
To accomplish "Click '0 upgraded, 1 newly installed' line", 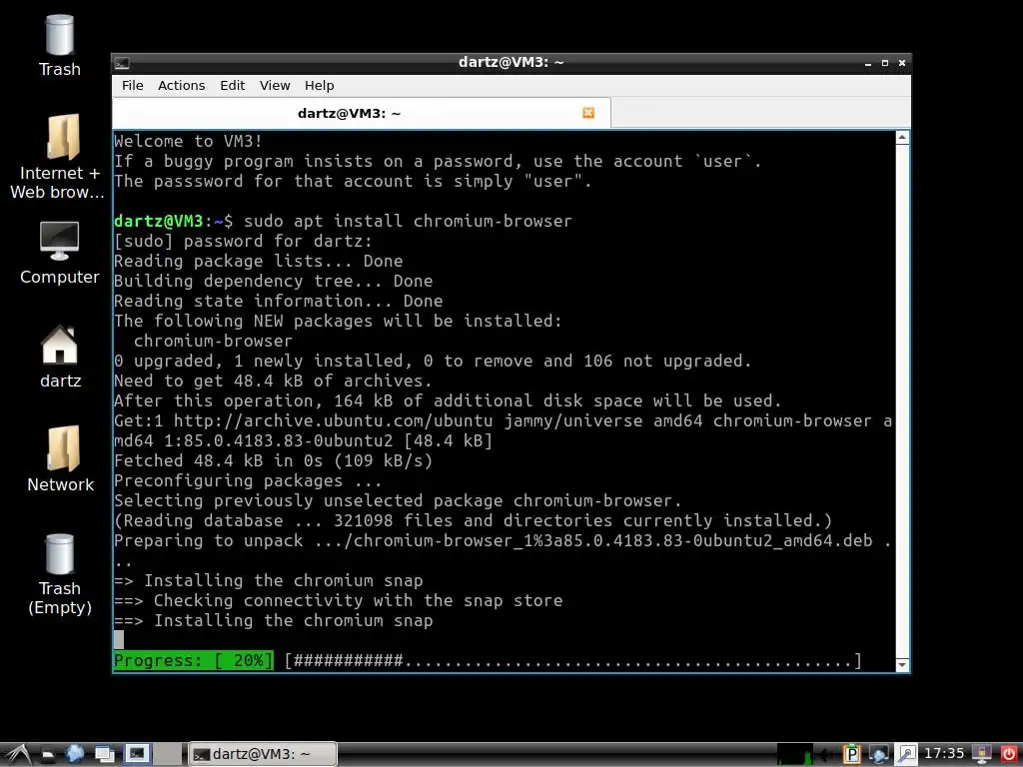I will (433, 361).
